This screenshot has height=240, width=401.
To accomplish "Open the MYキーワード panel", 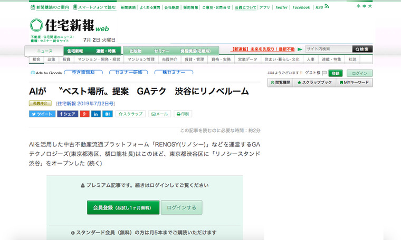I will coord(355,83).
